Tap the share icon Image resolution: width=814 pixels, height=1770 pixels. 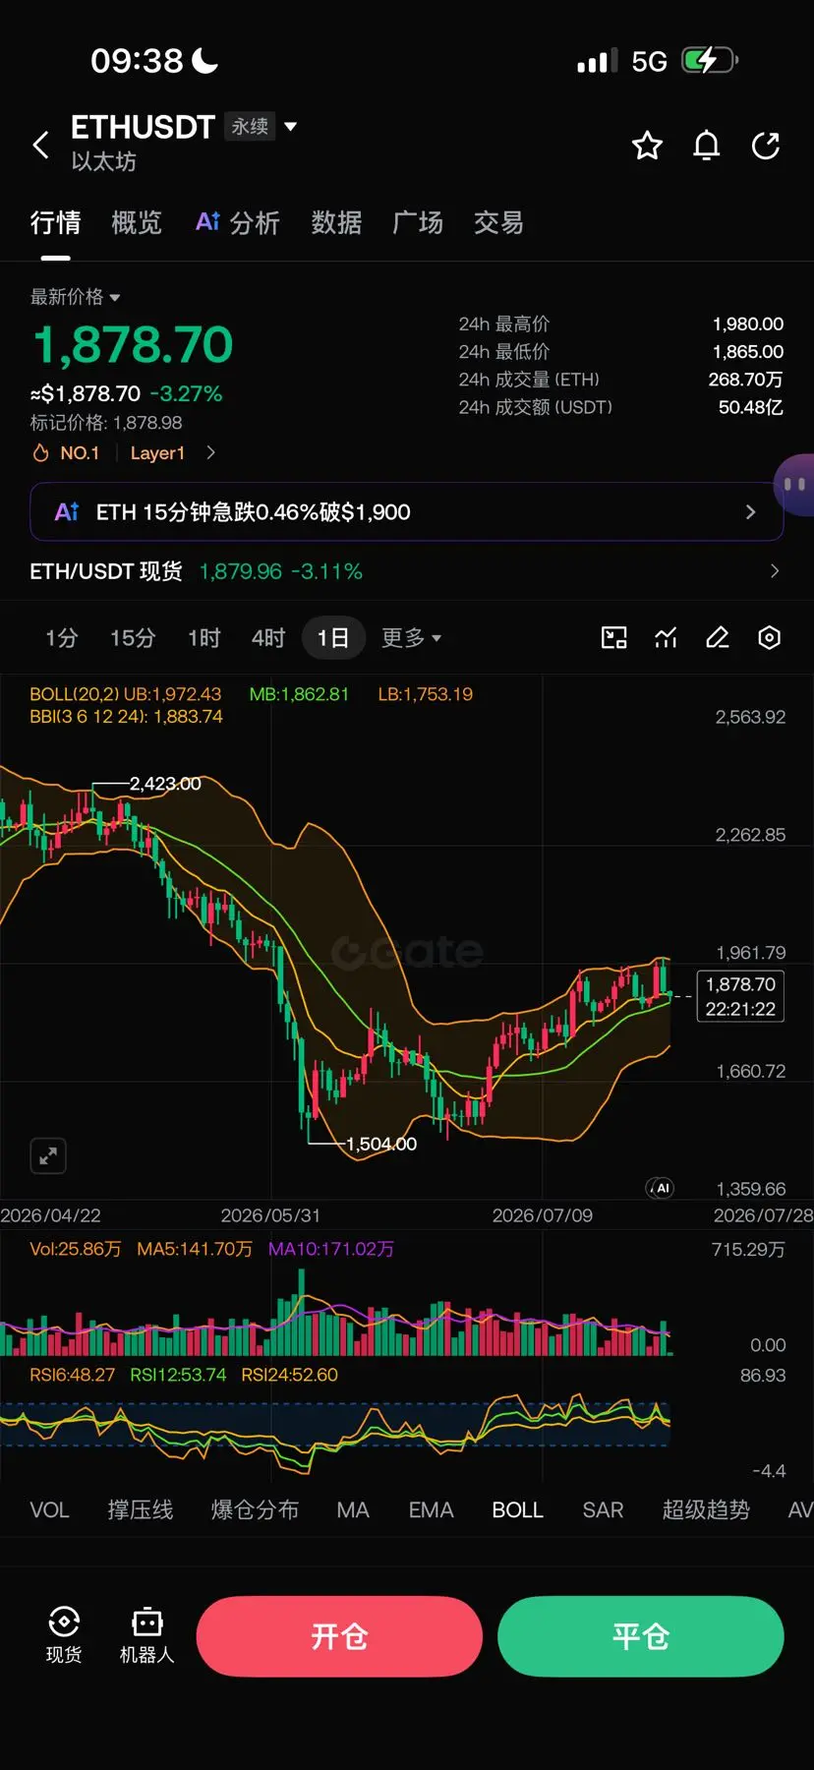coord(765,146)
